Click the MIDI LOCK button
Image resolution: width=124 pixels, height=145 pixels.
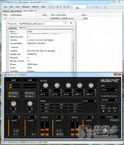(75, 105)
